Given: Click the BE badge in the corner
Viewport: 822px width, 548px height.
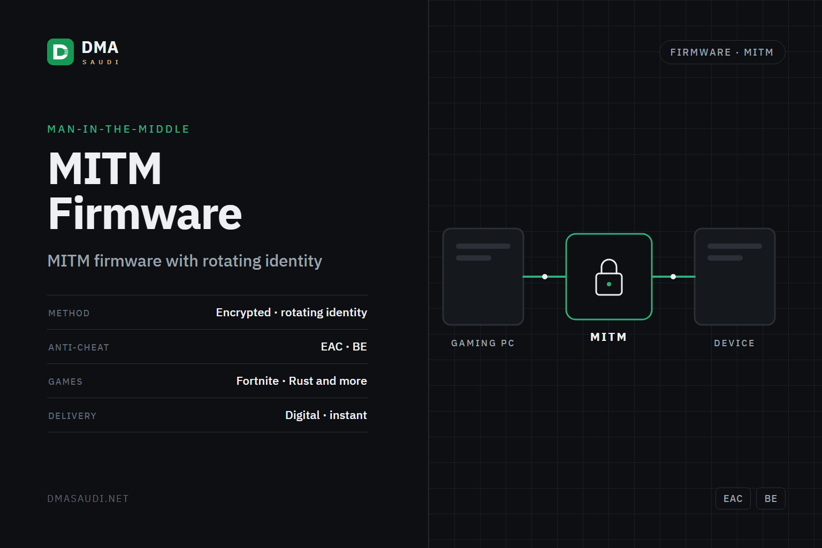Looking at the screenshot, I should pyautogui.click(x=771, y=499).
